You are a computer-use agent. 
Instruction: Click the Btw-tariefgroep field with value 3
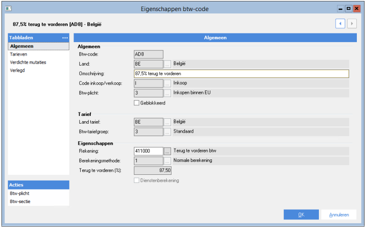(x=148, y=132)
